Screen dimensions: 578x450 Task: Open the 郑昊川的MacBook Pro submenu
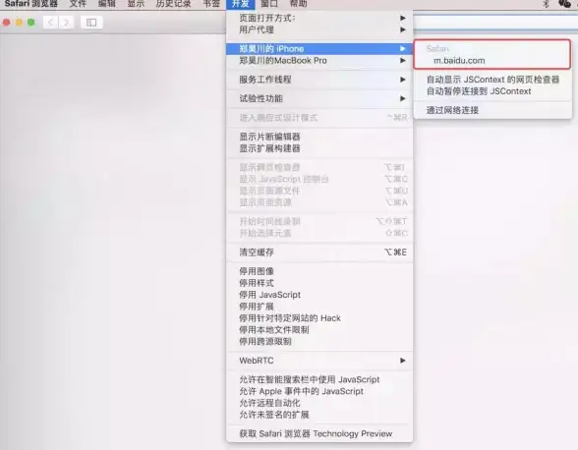coord(319,61)
